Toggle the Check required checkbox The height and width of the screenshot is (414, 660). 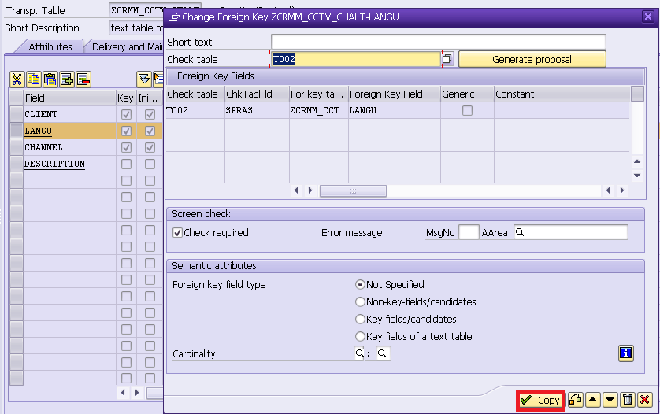tap(178, 233)
